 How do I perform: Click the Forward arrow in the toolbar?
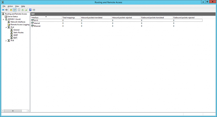(x=6, y=10)
